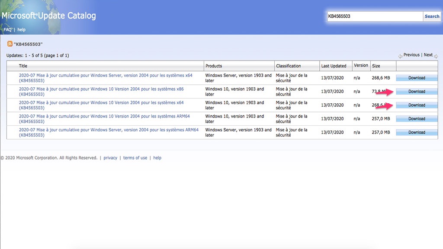The image size is (443, 249).
Task: Download the Windows 10 ARM64 update
Action: pos(417,118)
